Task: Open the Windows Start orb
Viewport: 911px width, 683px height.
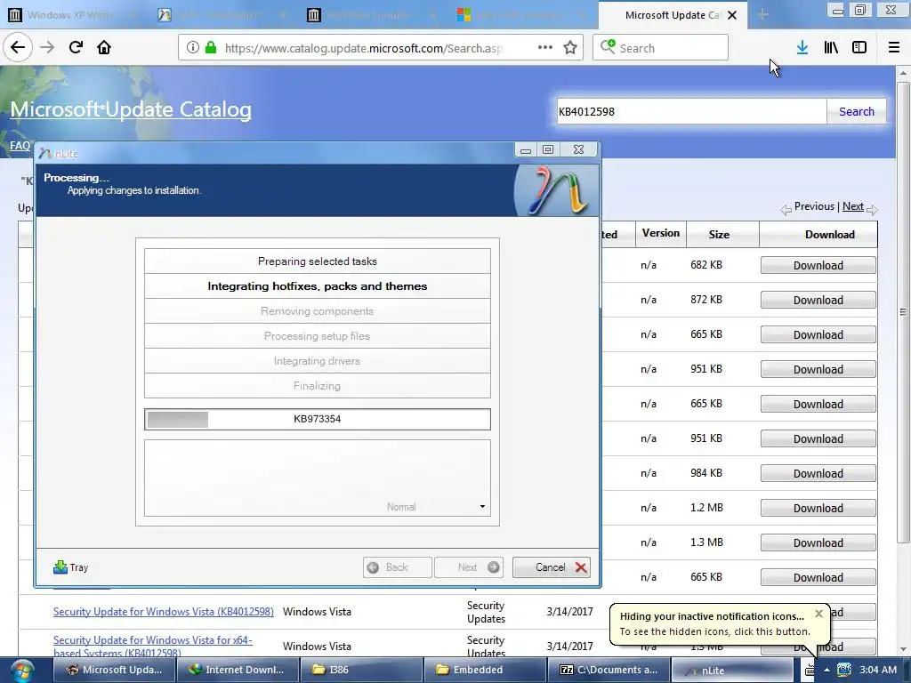Action: click(x=22, y=670)
